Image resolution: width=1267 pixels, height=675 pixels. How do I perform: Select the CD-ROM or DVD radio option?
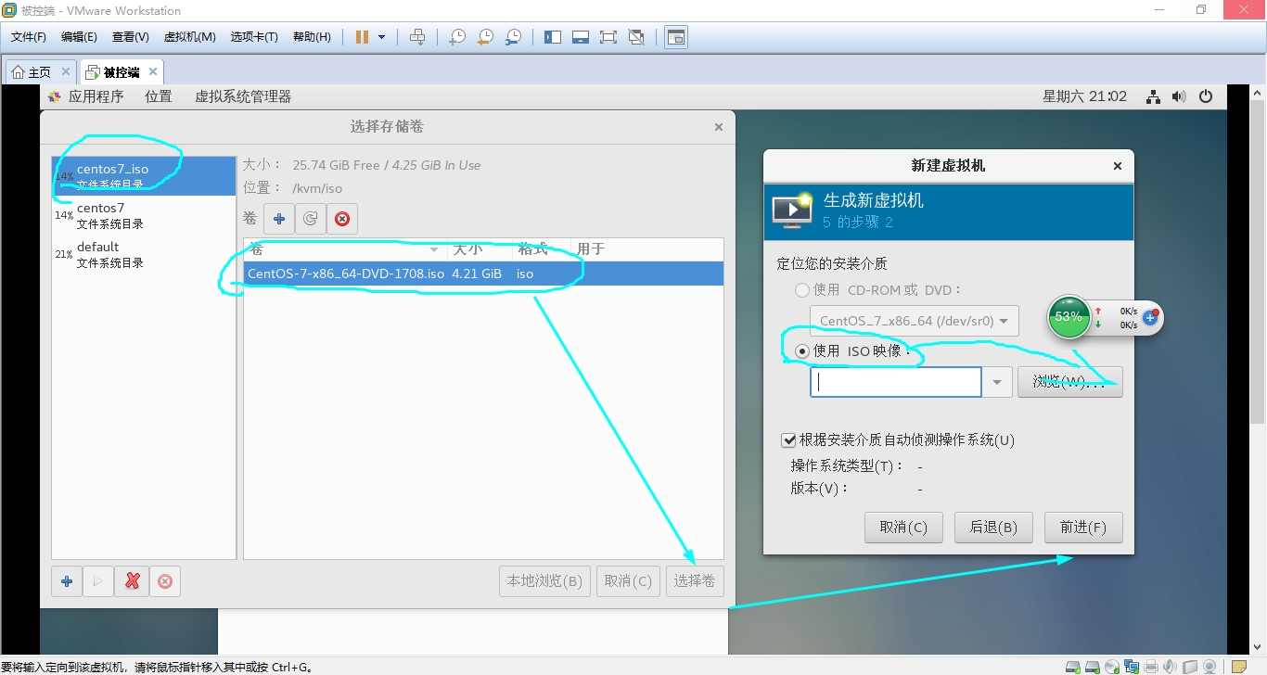[x=802, y=290]
